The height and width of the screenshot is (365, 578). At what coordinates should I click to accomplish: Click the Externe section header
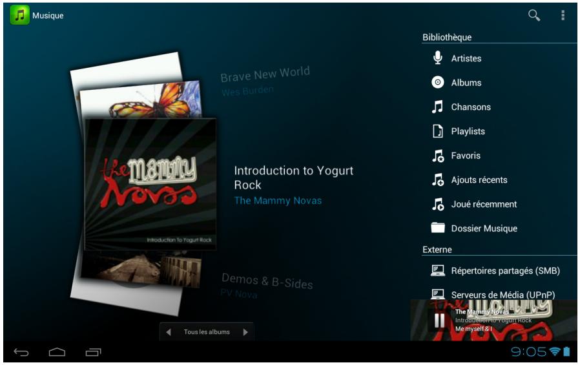coord(437,249)
